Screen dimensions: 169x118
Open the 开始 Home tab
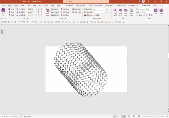pos(10,6)
